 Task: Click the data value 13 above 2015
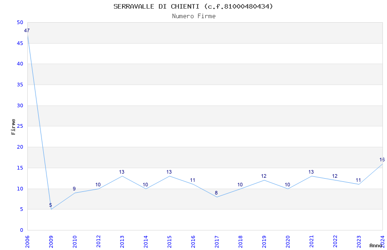point(169,172)
